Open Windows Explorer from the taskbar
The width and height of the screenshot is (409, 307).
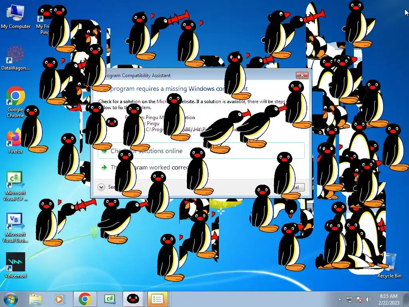36,299
